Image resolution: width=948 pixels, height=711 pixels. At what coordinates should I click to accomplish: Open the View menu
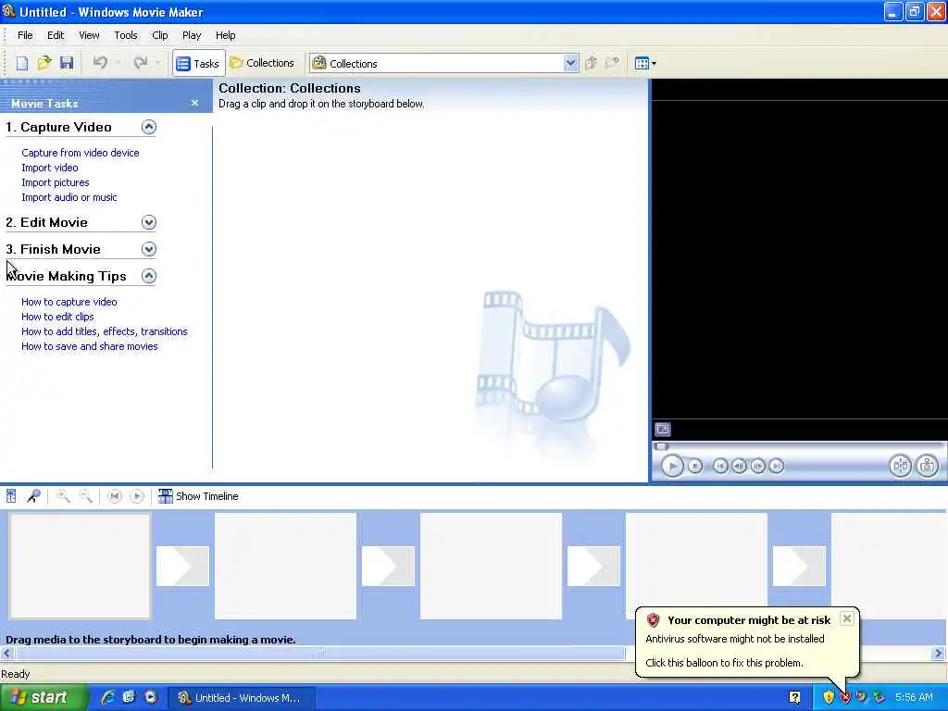[89, 35]
